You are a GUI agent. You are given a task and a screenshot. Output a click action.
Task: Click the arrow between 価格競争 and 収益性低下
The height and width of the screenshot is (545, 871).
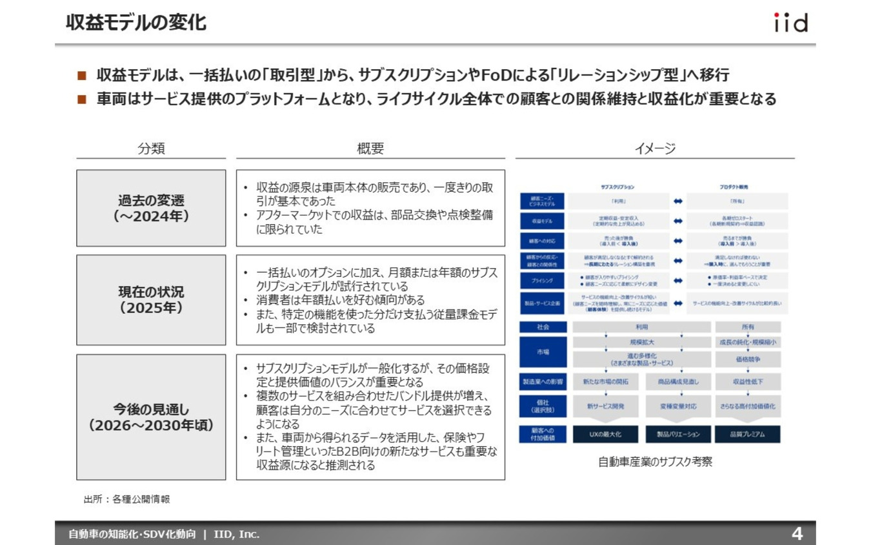tap(748, 371)
